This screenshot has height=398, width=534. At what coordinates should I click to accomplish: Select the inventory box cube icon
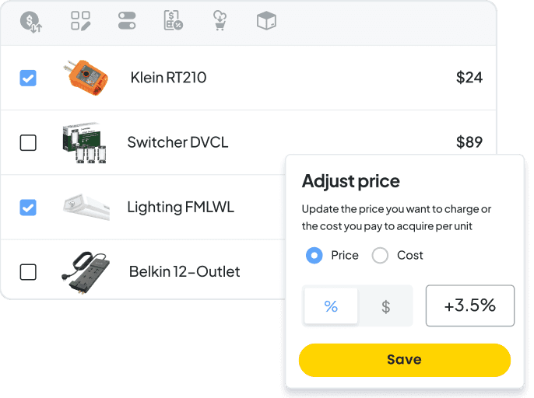(x=266, y=20)
